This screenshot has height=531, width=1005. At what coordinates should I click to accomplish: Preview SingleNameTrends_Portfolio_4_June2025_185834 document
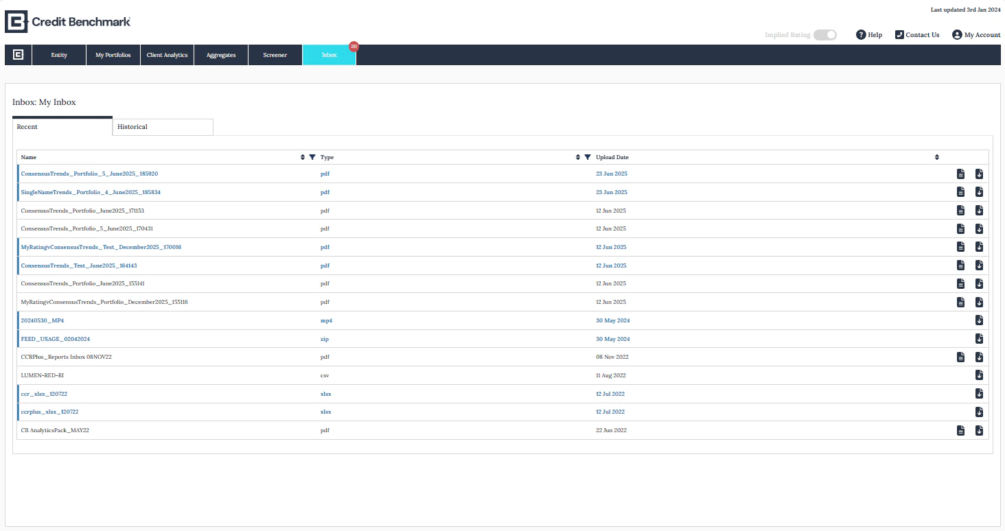tap(961, 192)
